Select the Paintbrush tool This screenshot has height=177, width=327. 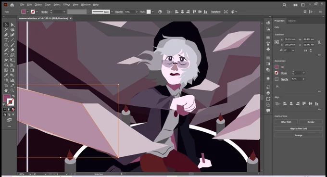(13, 45)
